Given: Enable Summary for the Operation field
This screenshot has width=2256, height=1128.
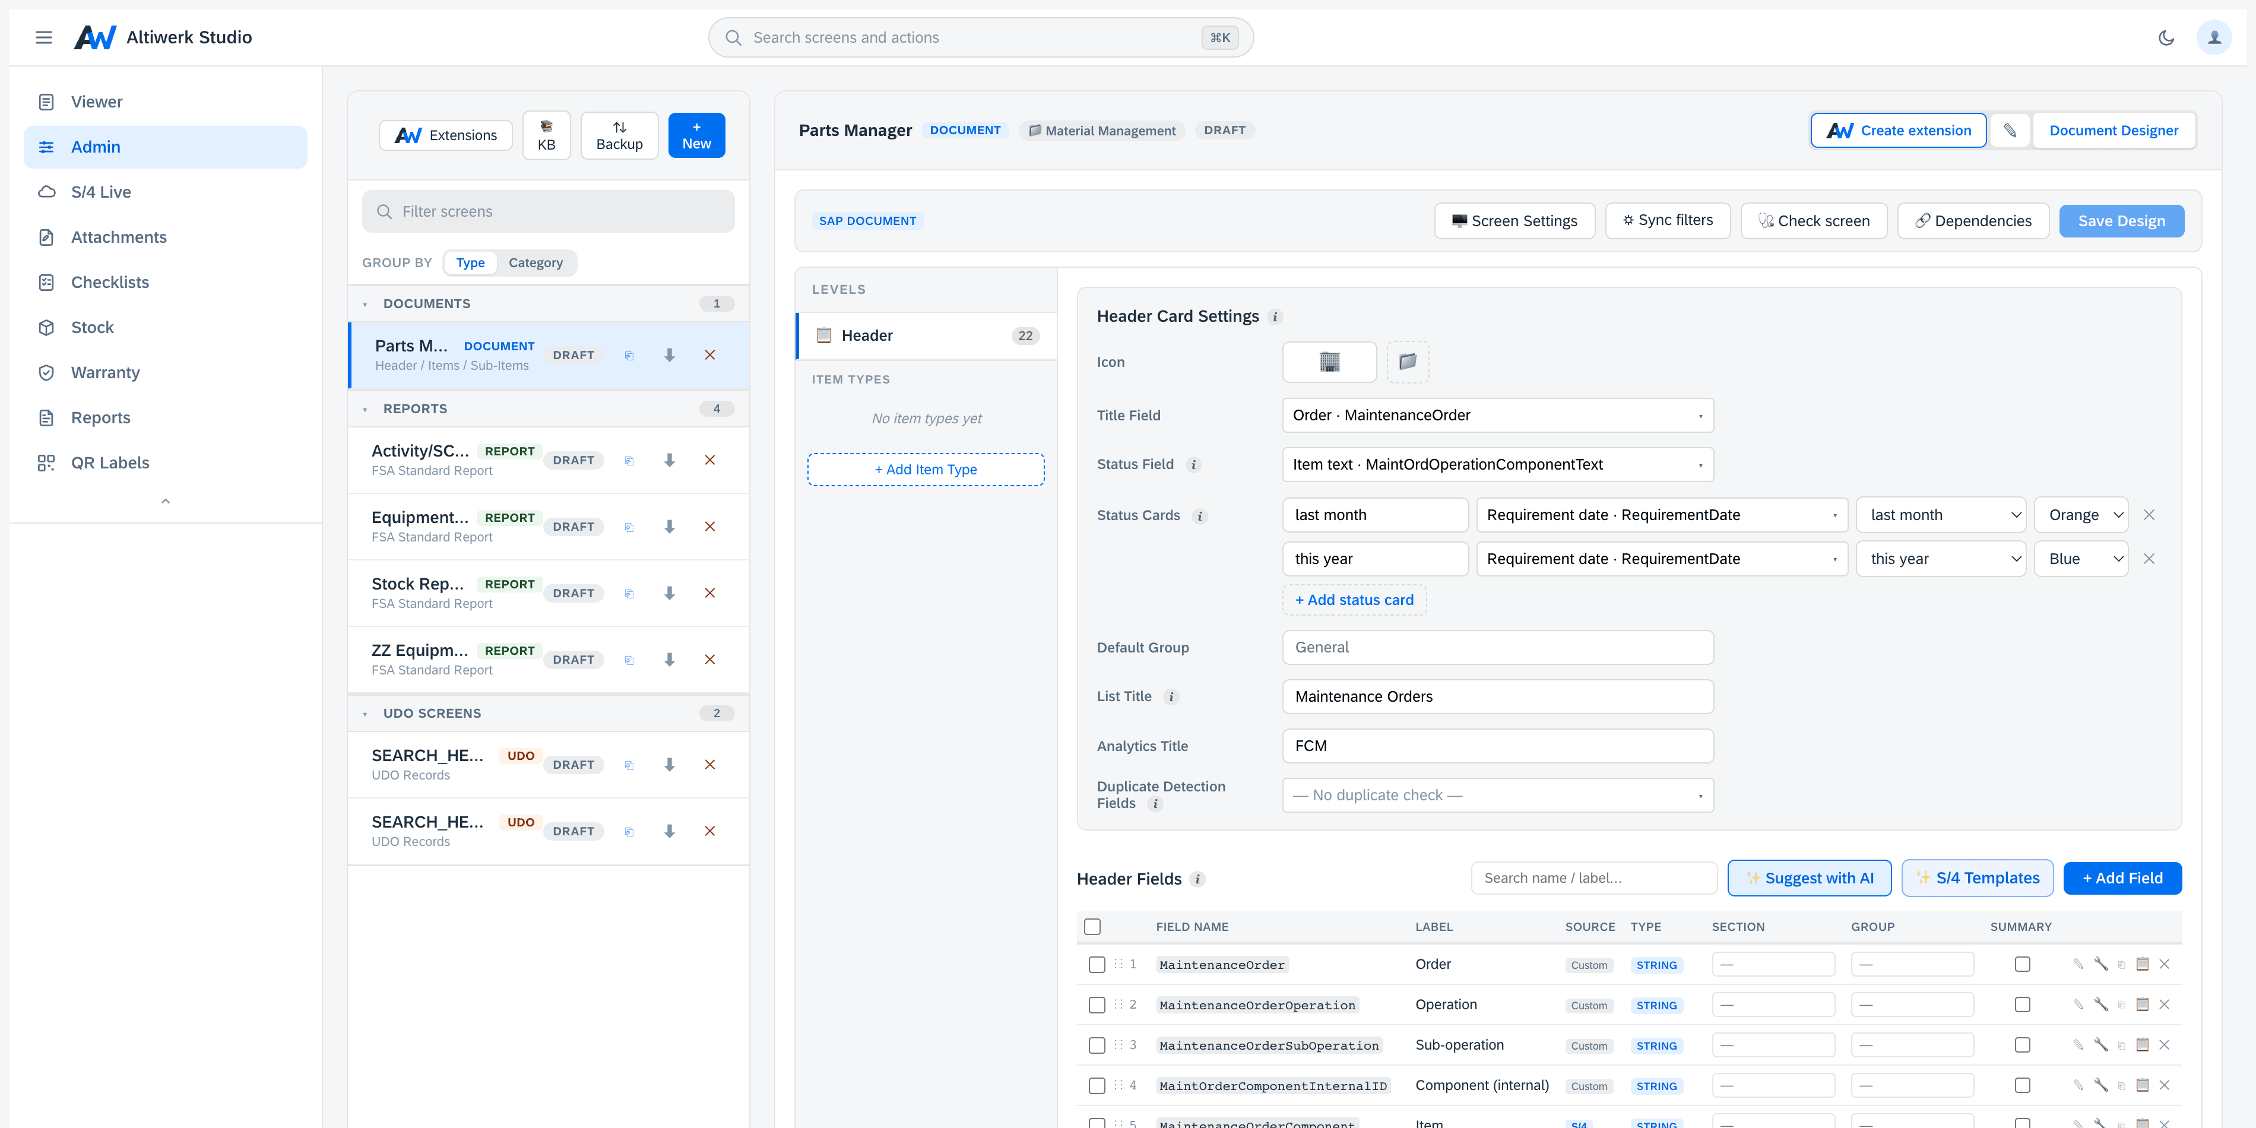Looking at the screenshot, I should pyautogui.click(x=2021, y=1005).
